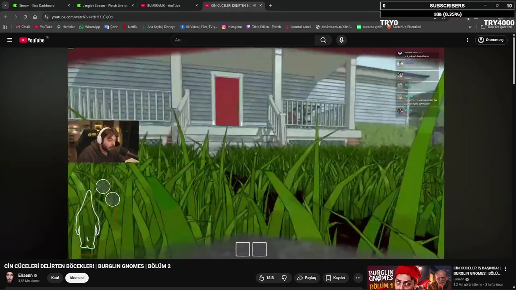Open Netflix bookmark
Image resolution: width=516 pixels, height=290 pixels.
point(129,27)
